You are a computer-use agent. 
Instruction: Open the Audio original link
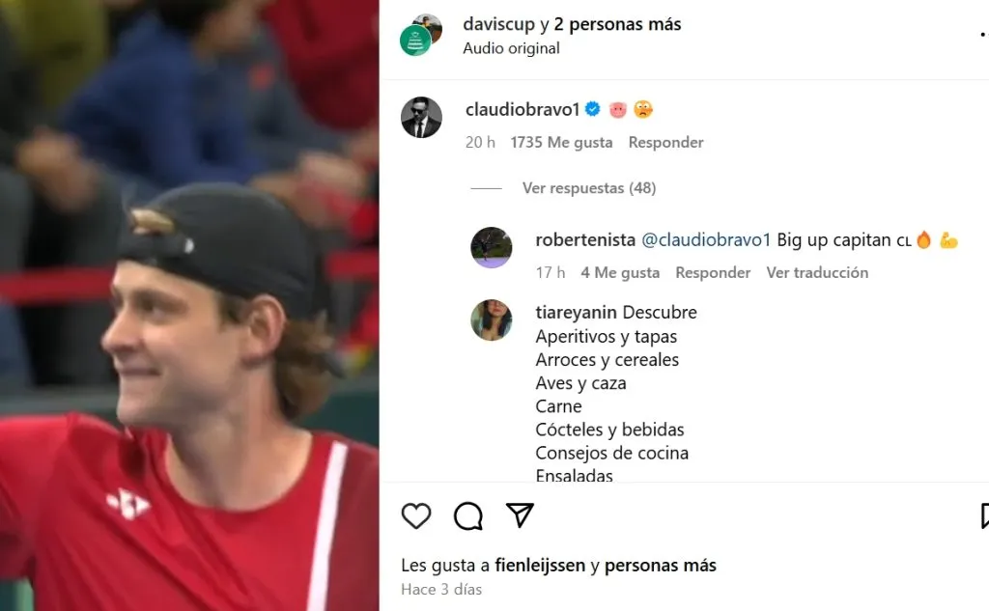tap(511, 48)
